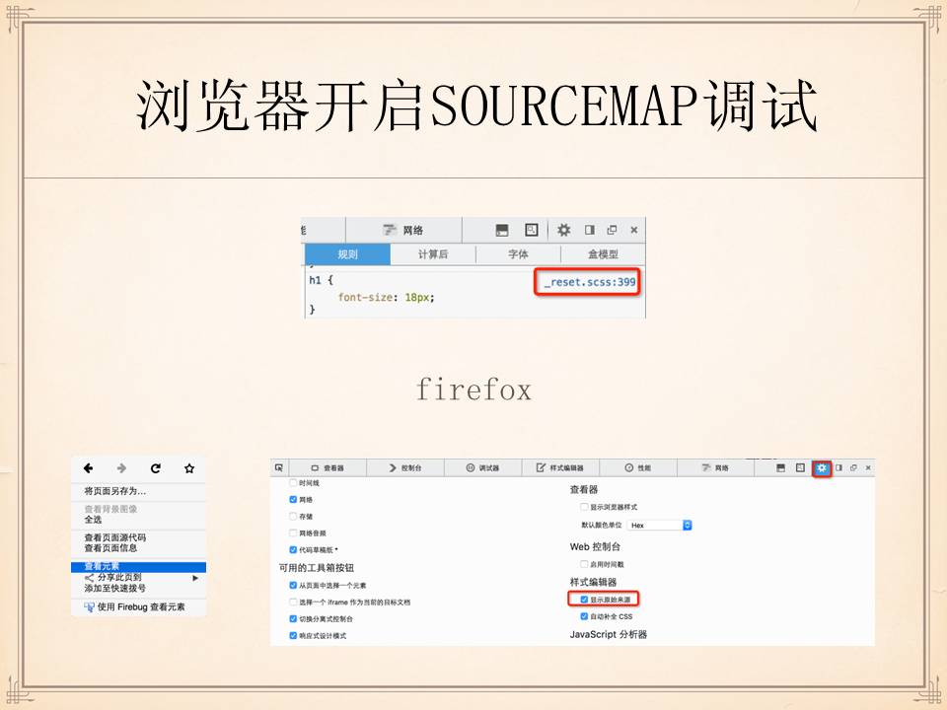Check the 显示浏览器样式 checkbox
947x710 pixels.
[585, 507]
